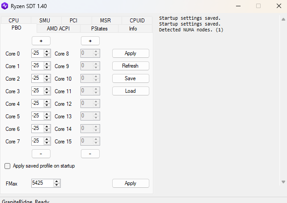Increase the Core 2 offset with up arrow
Viewport: 287px width, 203px height.
(x=47, y=77)
